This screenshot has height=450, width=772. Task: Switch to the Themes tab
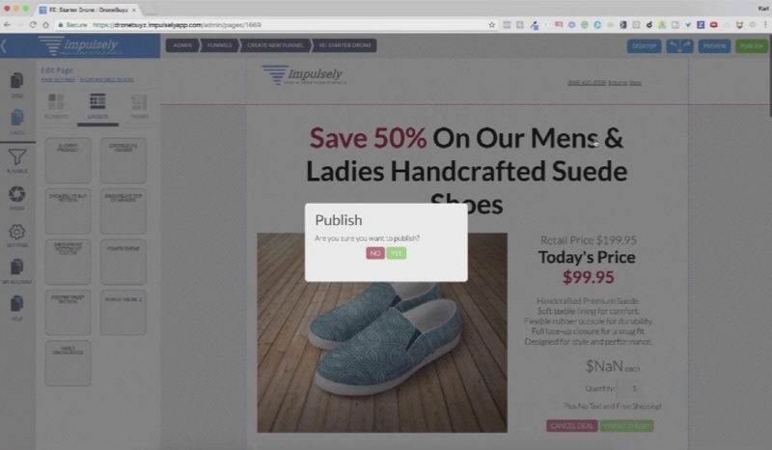(139, 106)
